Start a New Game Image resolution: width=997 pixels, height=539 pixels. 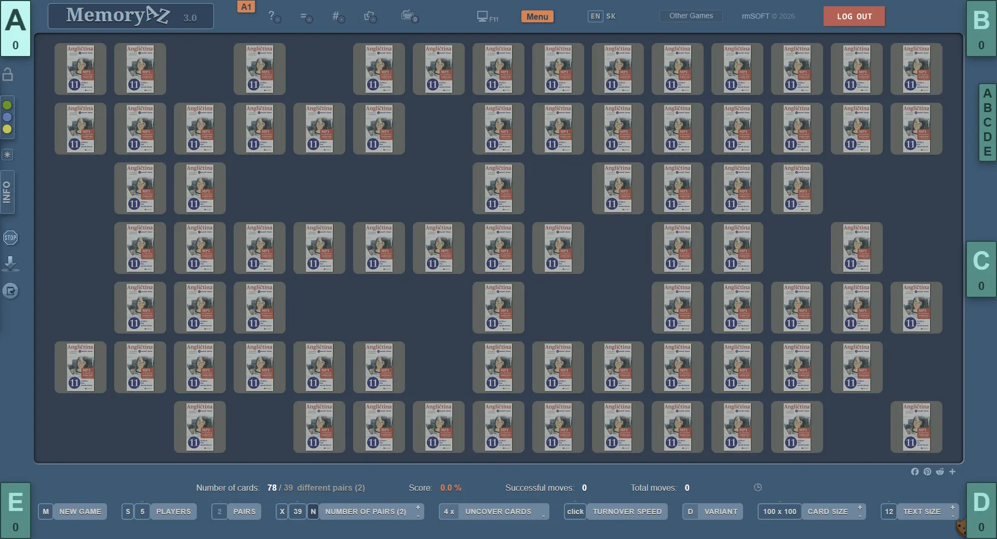[x=80, y=512]
